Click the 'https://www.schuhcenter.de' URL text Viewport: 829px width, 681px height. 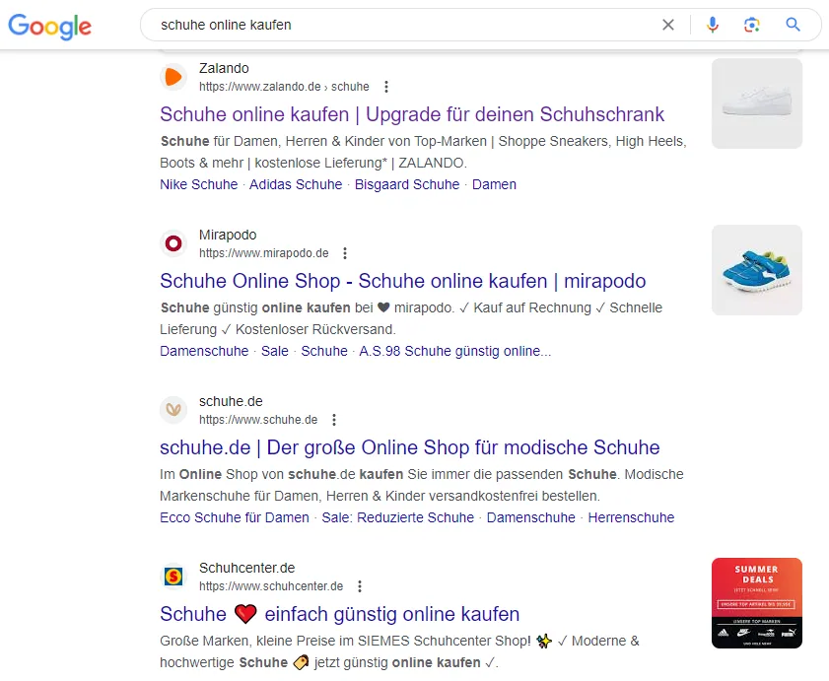click(x=271, y=586)
